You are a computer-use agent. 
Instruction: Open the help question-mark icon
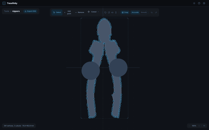(x=199, y=3)
